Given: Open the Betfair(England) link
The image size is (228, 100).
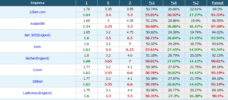Looking at the screenshot, I should pos(38,58).
